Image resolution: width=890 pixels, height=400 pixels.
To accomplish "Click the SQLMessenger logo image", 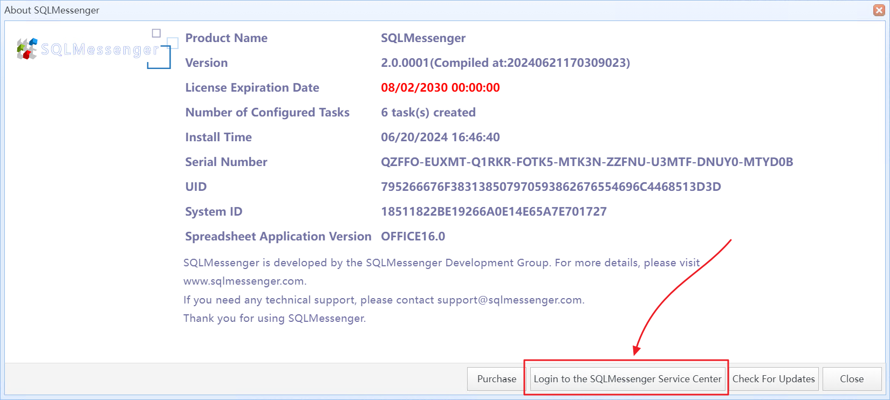I will 97,49.
